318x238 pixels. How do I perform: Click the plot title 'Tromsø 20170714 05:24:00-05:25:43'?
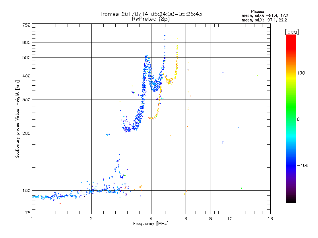click(x=151, y=14)
